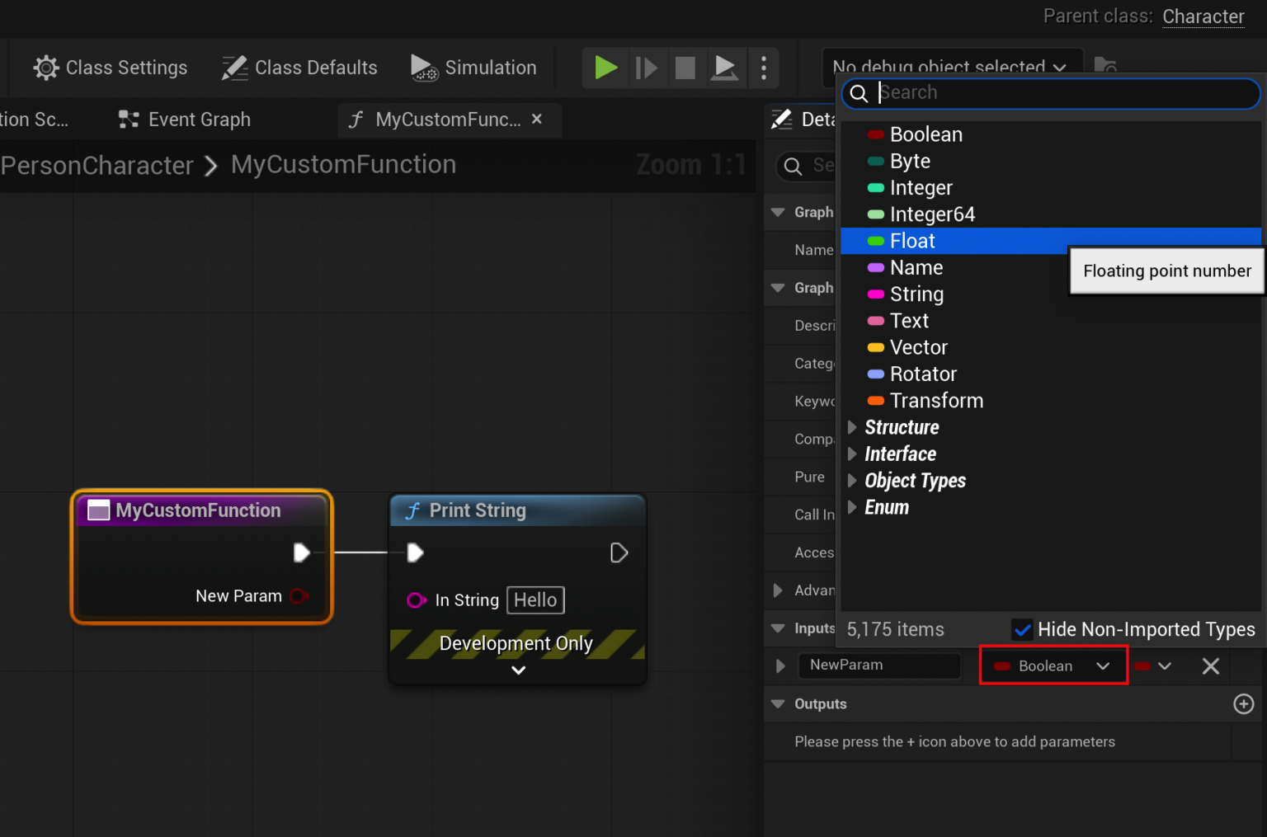Screen dimensions: 1267x837
Task: Open Class Defaults from the toolbar
Action: click(299, 68)
